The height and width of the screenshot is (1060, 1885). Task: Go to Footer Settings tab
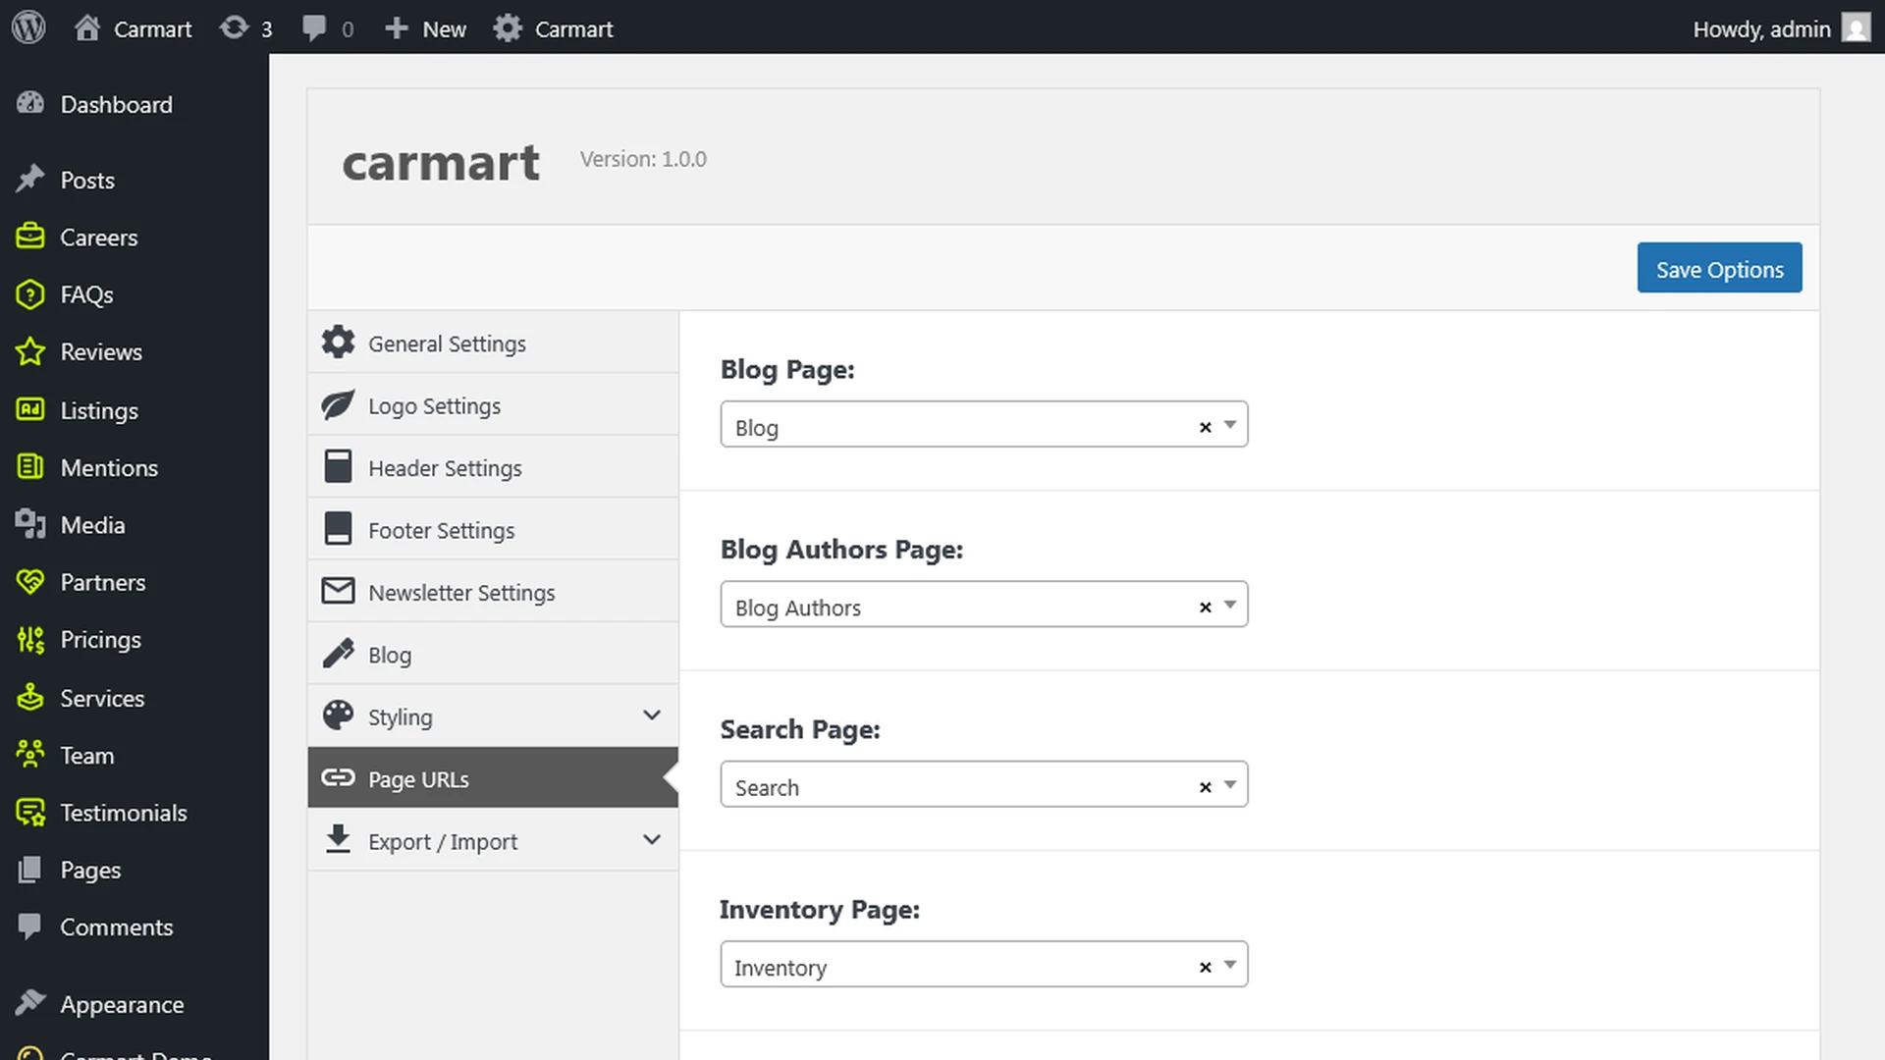click(493, 529)
